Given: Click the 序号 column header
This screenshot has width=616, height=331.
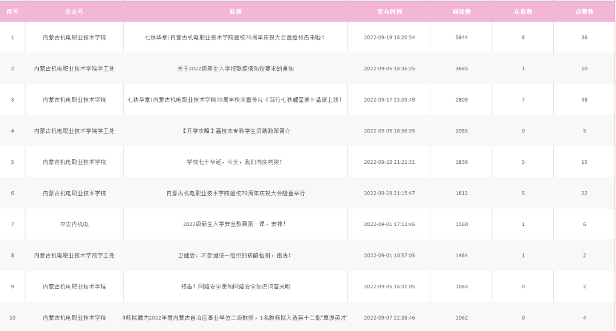Looking at the screenshot, I should [13, 11].
